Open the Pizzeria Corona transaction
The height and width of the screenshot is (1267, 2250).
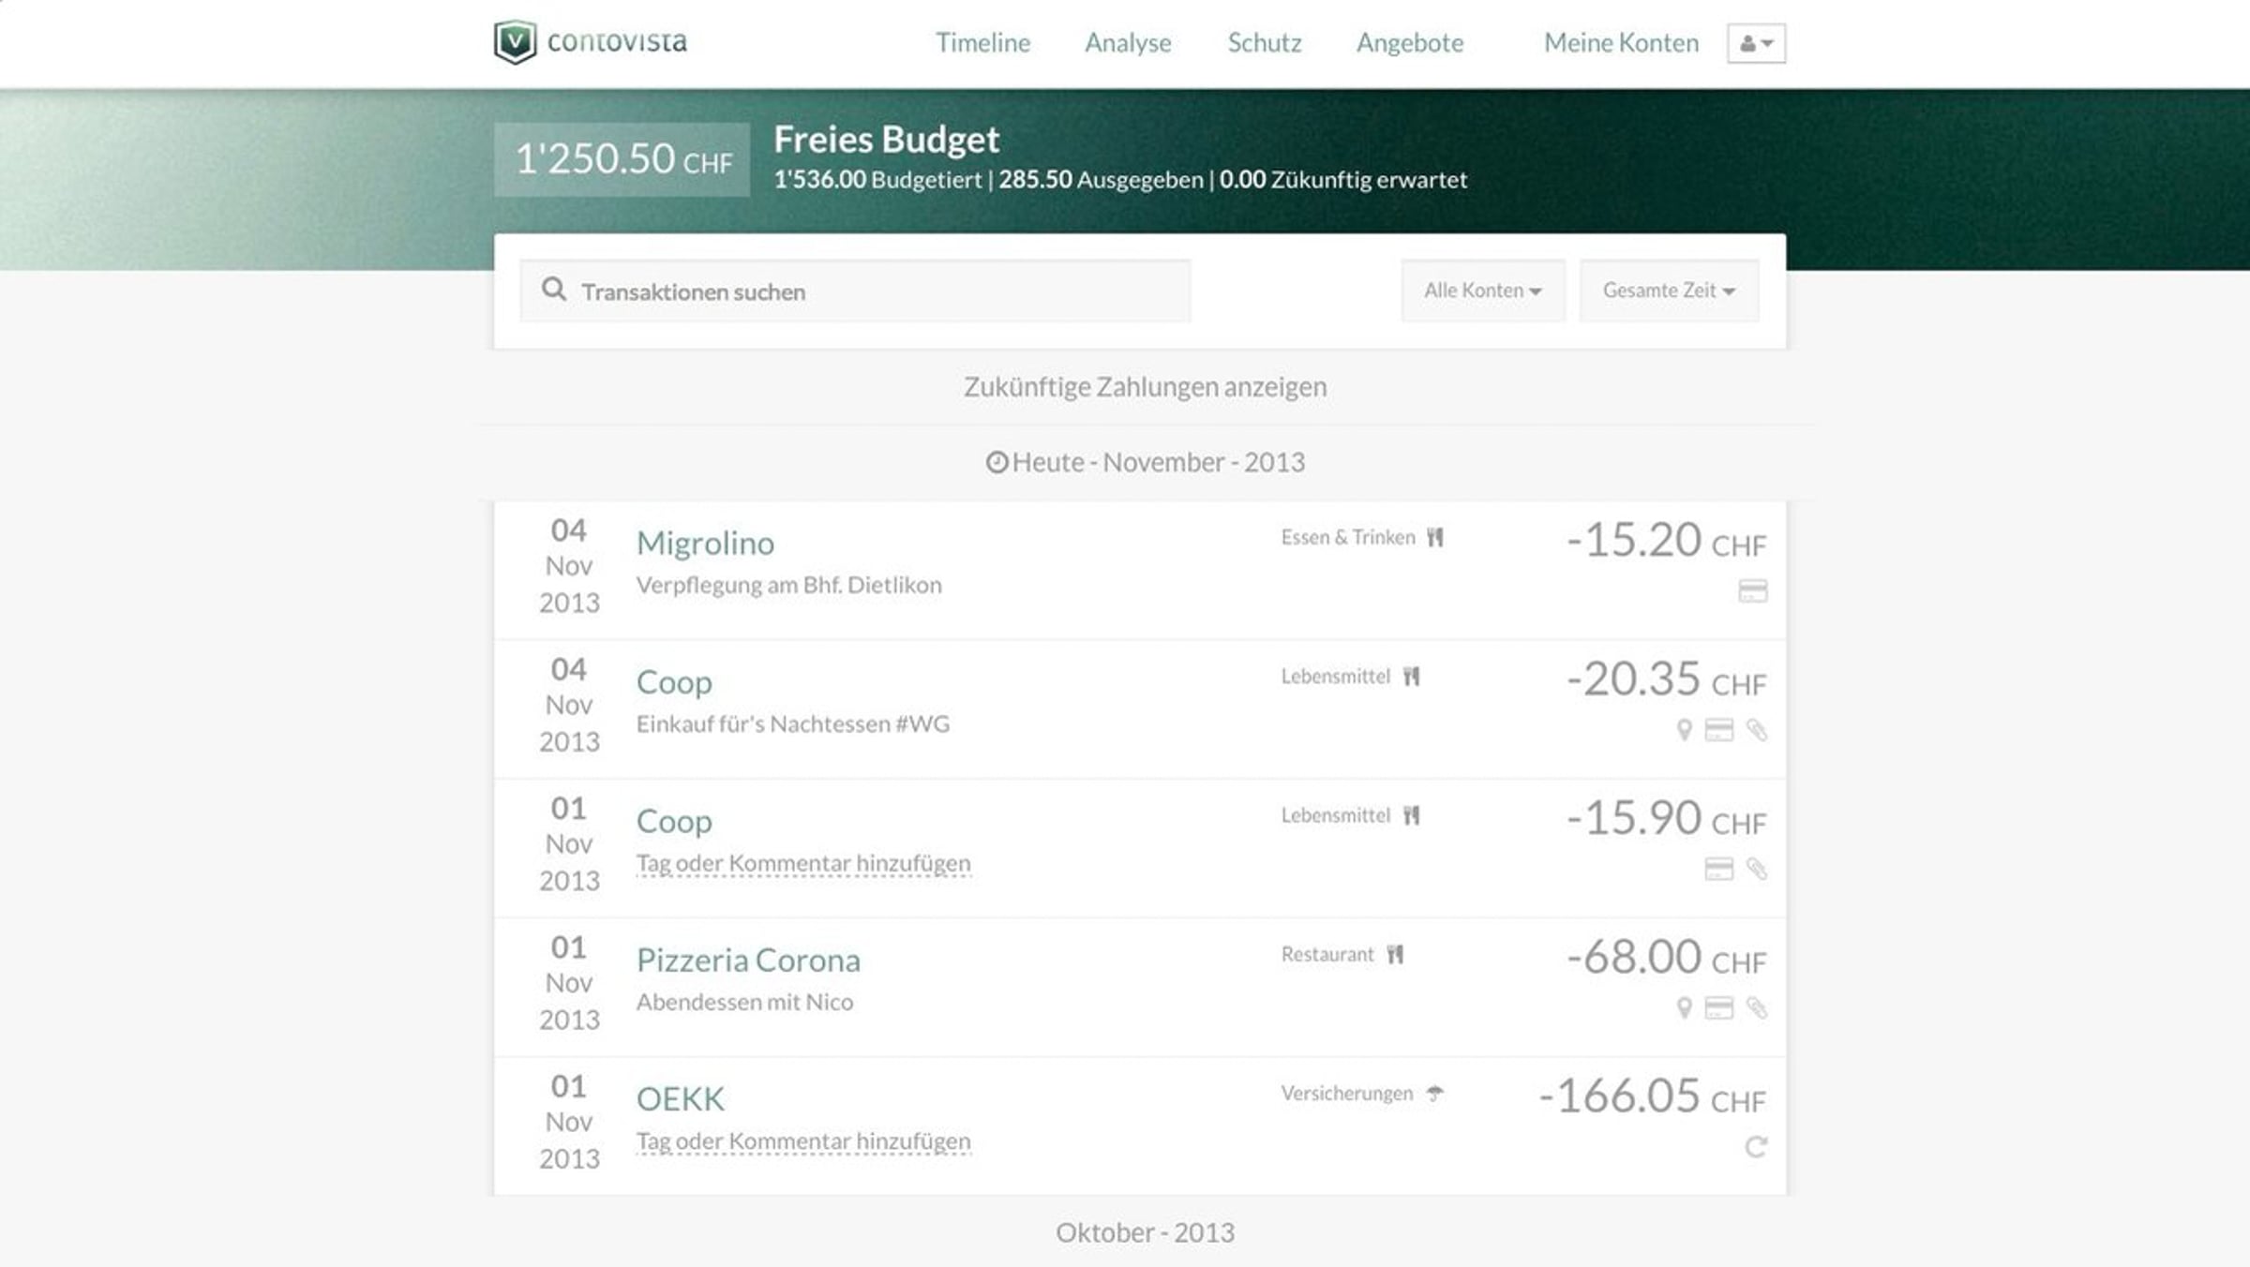point(748,960)
